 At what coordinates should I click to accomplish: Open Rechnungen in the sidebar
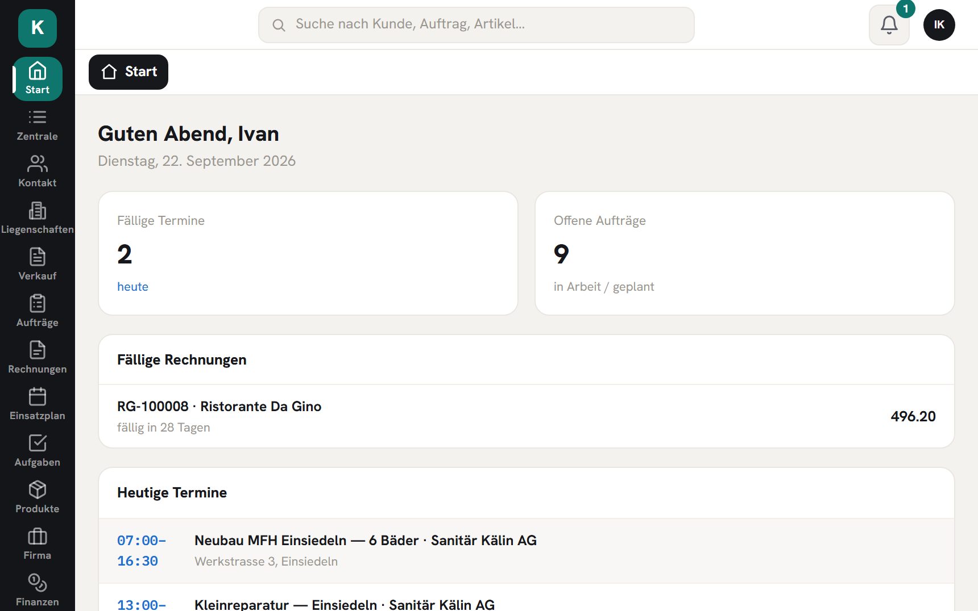38,358
